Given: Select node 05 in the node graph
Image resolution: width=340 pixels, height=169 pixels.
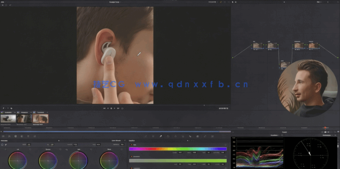Looking at the screenshot, I should pyautogui.click(x=313, y=46).
